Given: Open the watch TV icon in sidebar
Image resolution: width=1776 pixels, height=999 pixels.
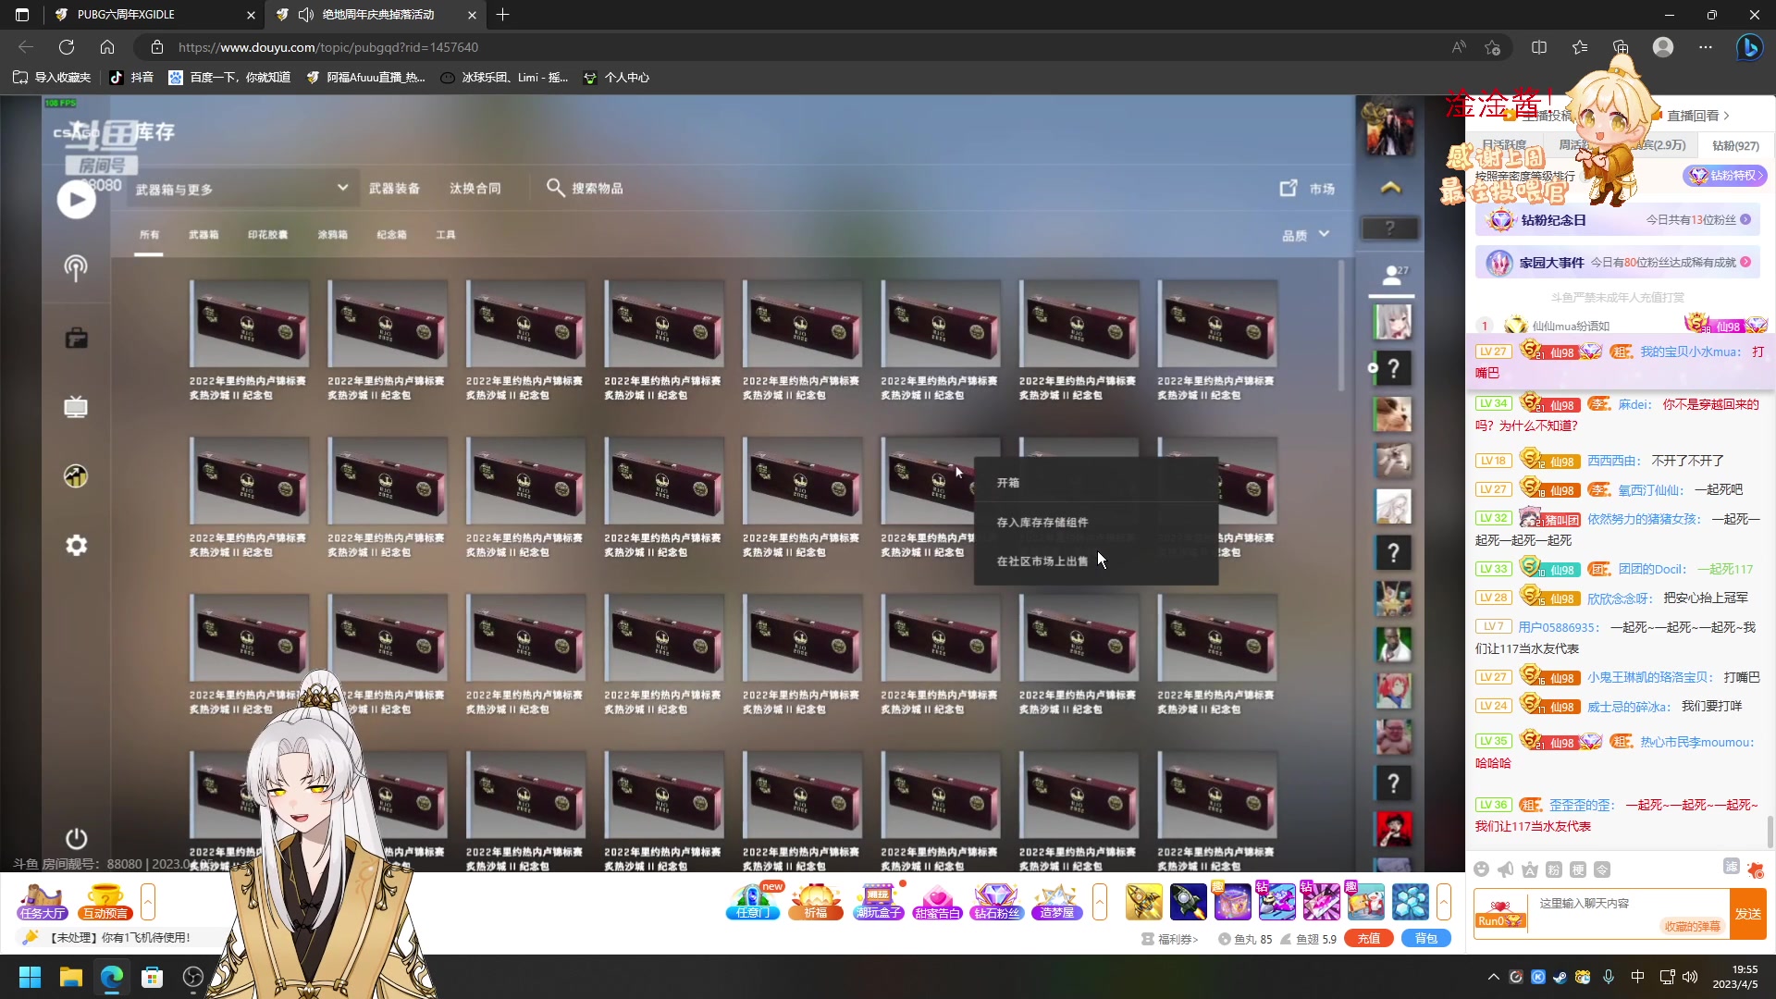Looking at the screenshot, I should click(76, 407).
